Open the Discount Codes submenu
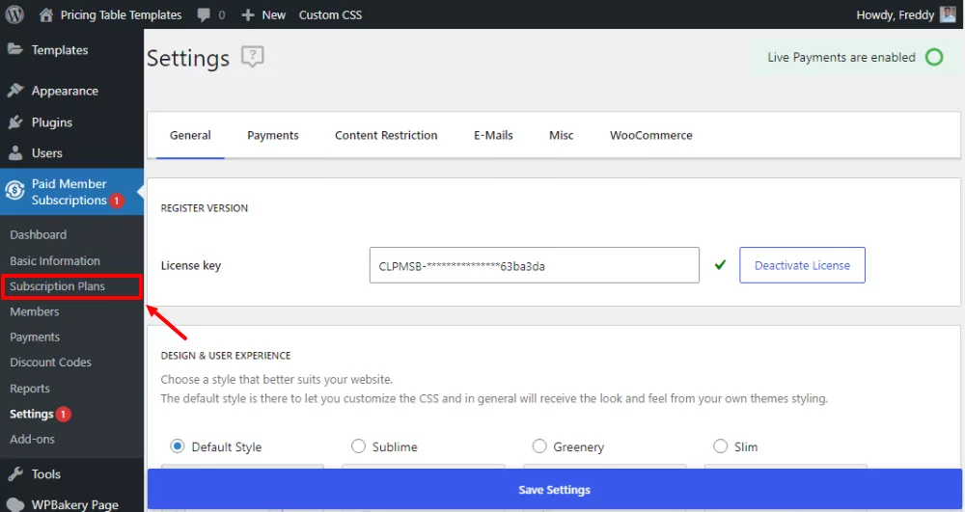The height and width of the screenshot is (512, 965). pyautogui.click(x=50, y=363)
